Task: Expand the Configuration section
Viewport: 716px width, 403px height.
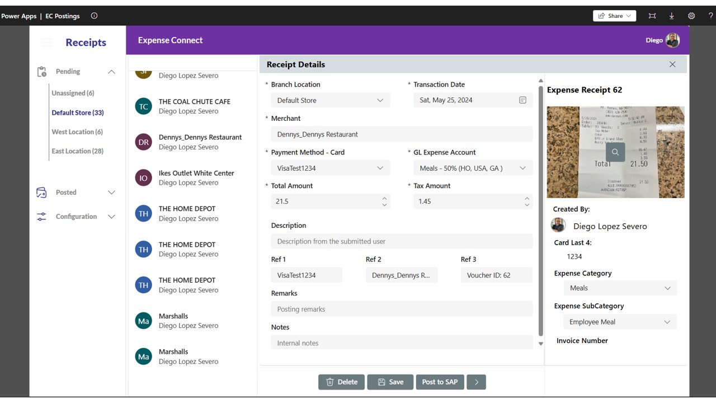Action: [x=111, y=217]
